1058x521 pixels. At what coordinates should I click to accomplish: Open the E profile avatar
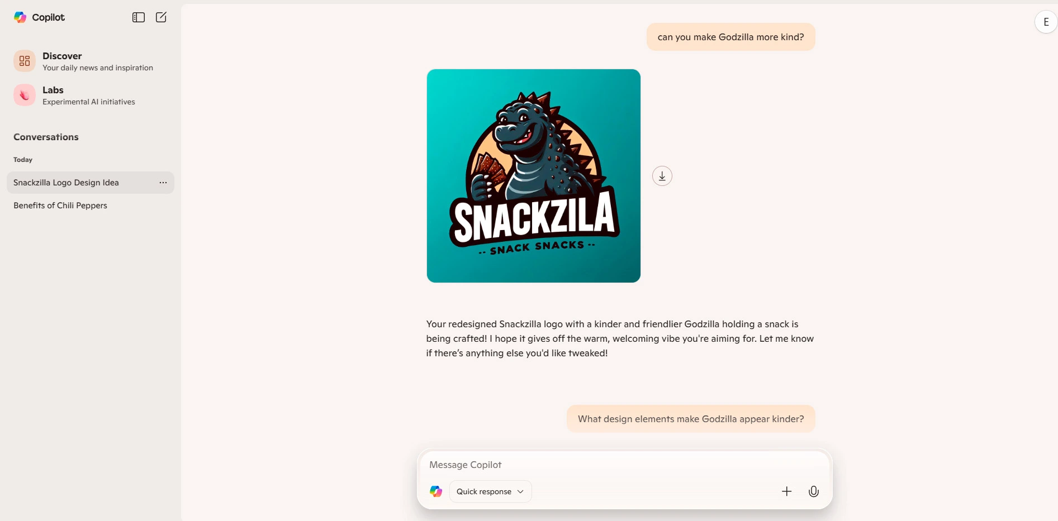pyautogui.click(x=1046, y=22)
